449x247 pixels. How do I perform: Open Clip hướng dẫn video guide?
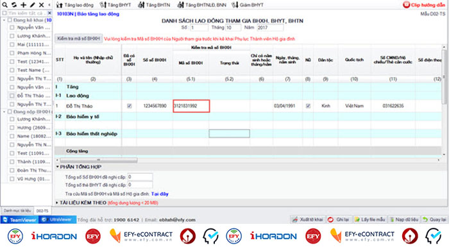click(424, 5)
